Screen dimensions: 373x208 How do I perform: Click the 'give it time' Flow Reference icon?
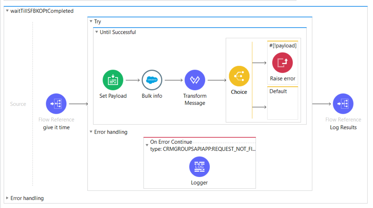point(56,104)
